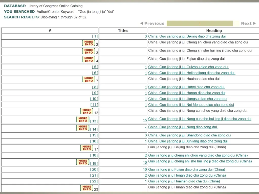Open 10 titles count in row 20

pos(145,169)
